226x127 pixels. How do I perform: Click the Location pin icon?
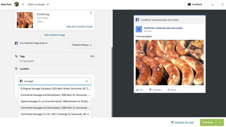[x=16, y=69]
